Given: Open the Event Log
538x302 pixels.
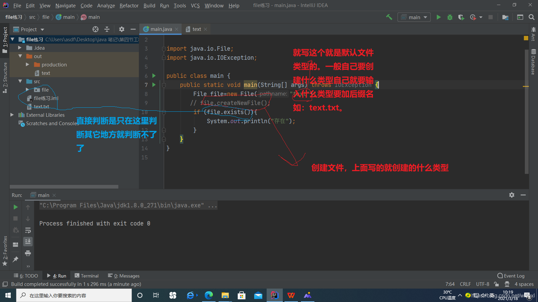Looking at the screenshot, I should pyautogui.click(x=511, y=276).
